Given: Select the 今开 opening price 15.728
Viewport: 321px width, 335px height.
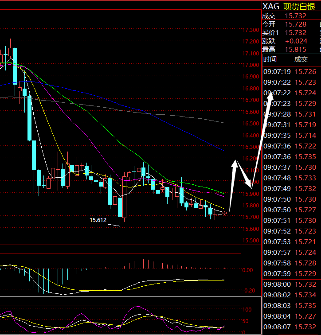Looking at the screenshot, I should click(x=296, y=24).
